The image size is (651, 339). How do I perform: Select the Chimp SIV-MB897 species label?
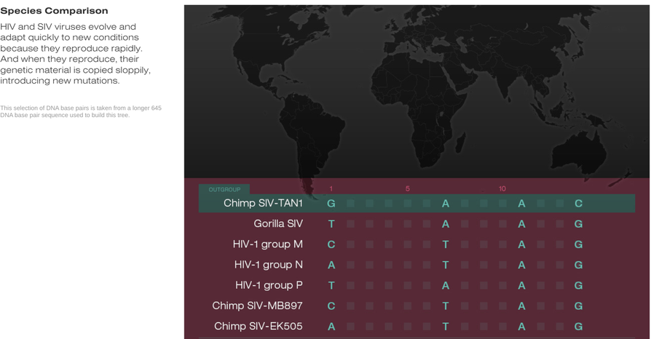pos(258,306)
